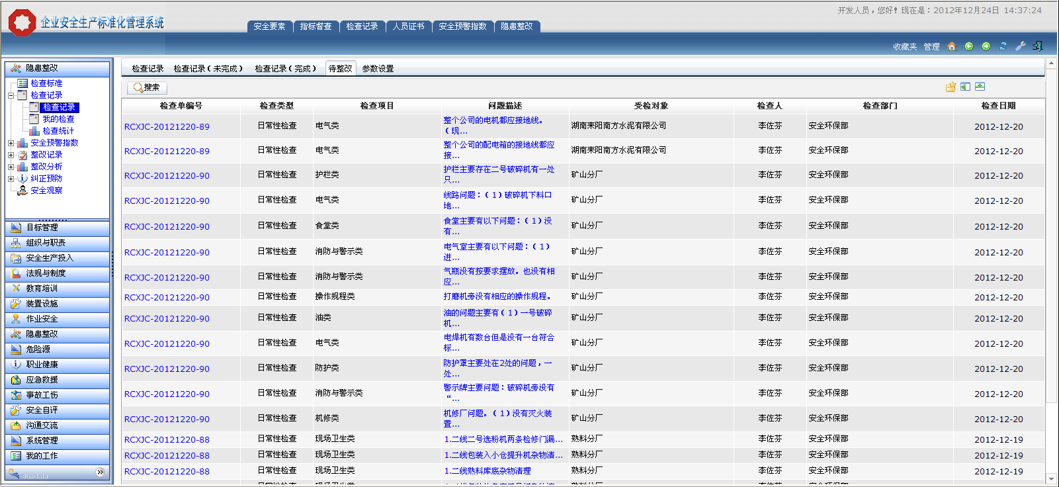Click the blue refresh arrows icon
Image resolution: width=1059 pixels, height=487 pixels.
[x=1003, y=46]
